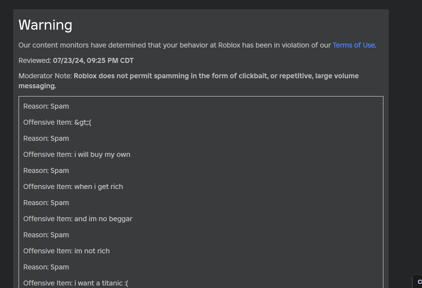Click the 09:25 PM CDT timestamp
This screenshot has height=288, width=422.
(110, 60)
